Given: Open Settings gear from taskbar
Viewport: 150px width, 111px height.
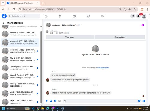Looking at the screenshot, I should click(63, 109).
